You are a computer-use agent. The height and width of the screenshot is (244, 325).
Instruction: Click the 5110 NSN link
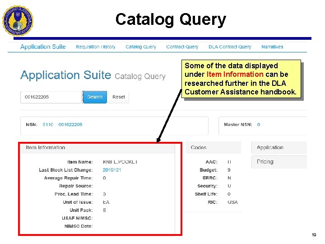[48, 125]
